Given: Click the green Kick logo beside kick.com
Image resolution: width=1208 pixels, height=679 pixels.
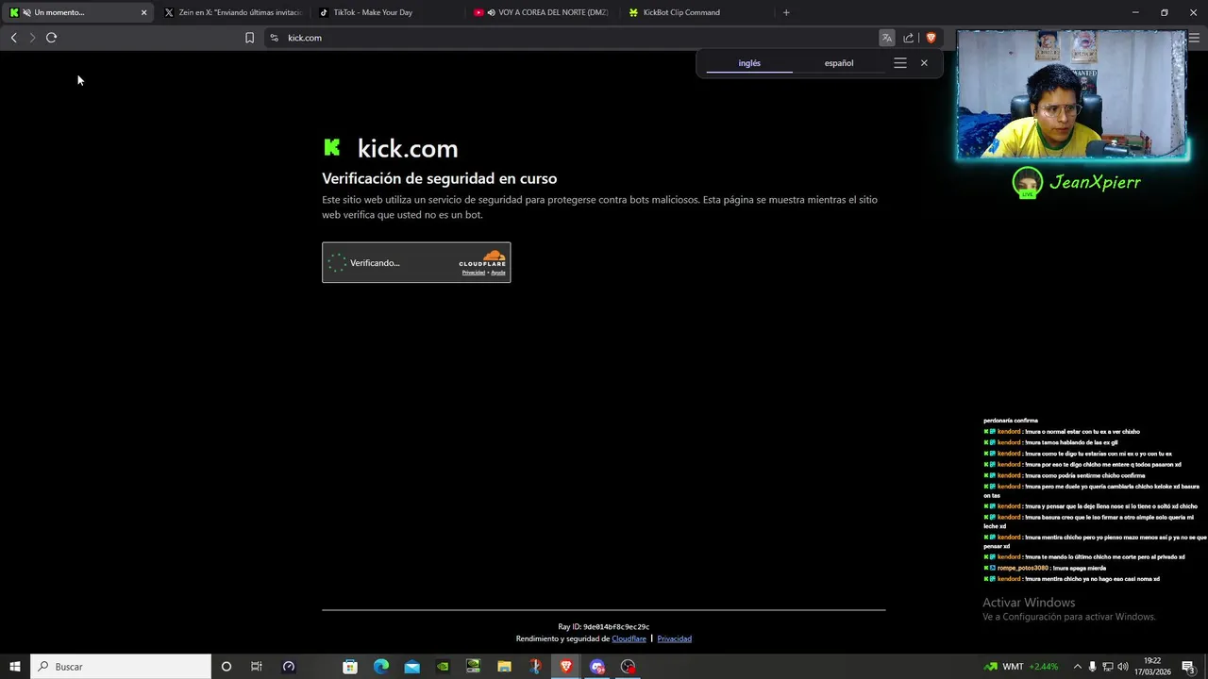Looking at the screenshot, I should pos(332,147).
